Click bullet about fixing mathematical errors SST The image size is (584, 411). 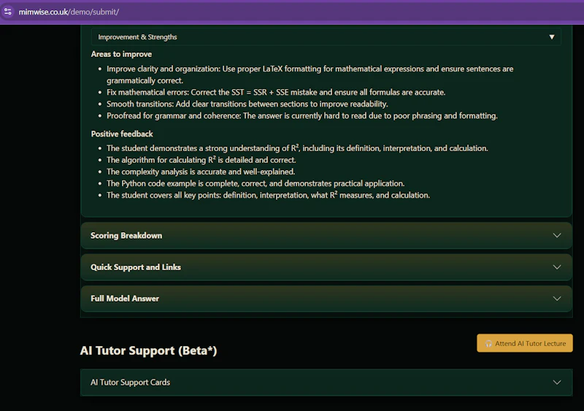[x=276, y=93]
